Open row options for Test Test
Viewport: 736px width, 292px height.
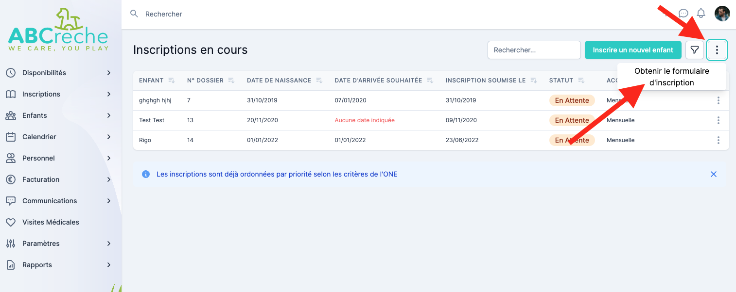[718, 120]
